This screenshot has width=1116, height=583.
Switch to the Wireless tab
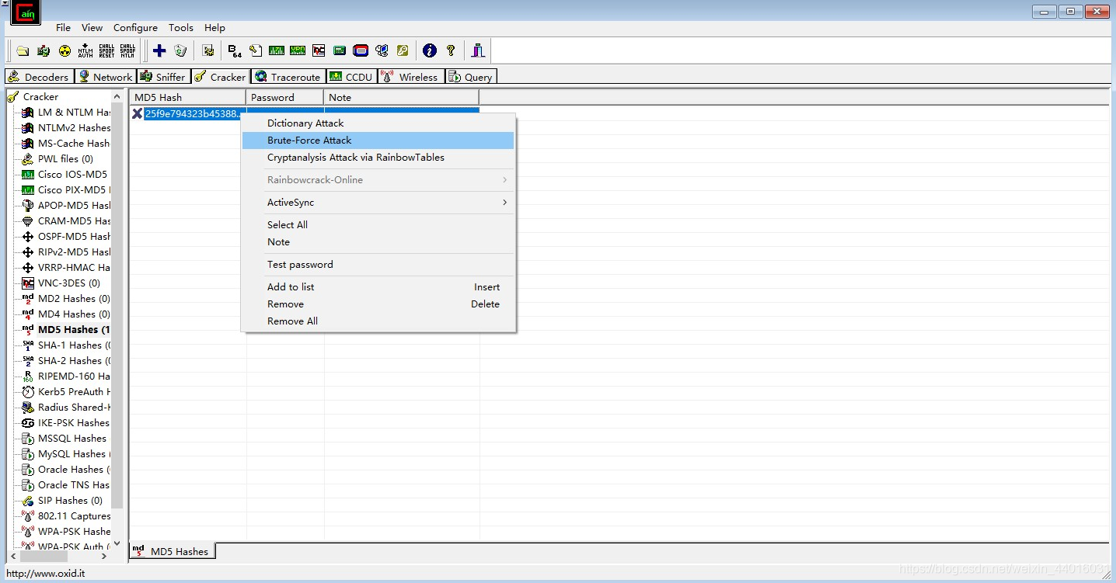(411, 77)
